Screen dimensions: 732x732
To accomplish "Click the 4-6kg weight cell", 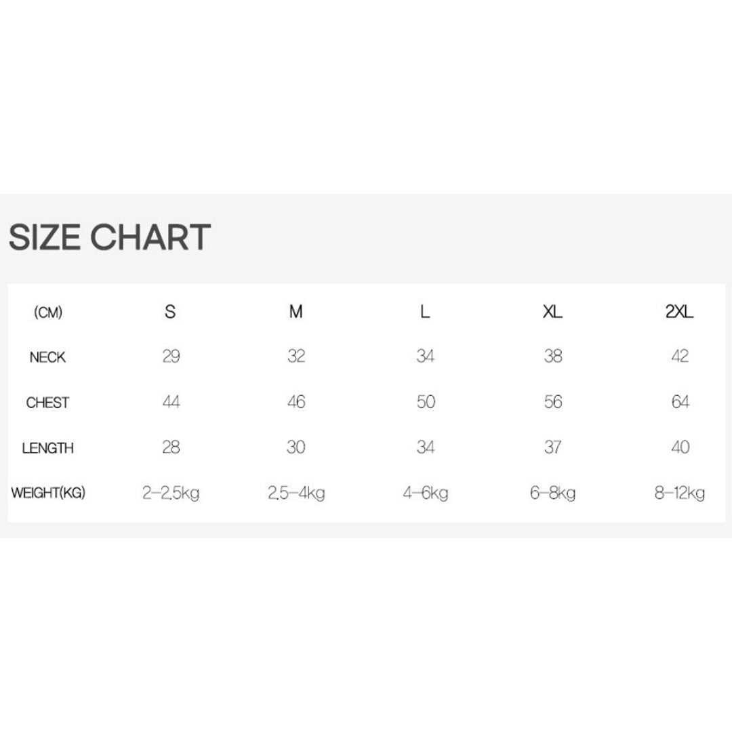I will point(426,493).
